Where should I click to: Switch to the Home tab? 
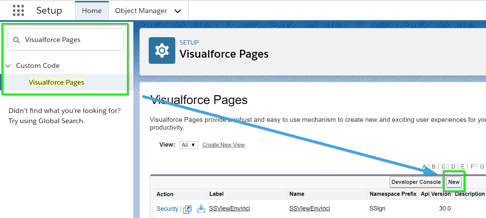[x=92, y=11]
